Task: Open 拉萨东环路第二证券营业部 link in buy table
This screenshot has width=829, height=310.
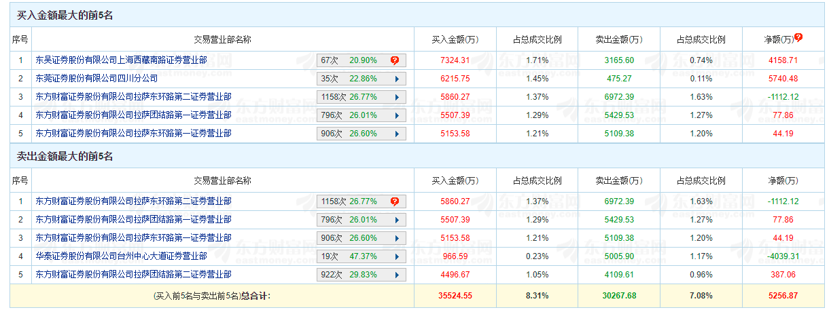Action: 134,97
